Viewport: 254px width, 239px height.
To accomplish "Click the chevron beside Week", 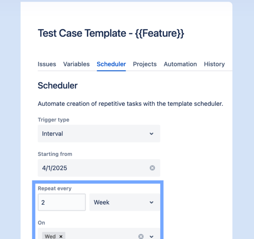I will pyautogui.click(x=151, y=202).
